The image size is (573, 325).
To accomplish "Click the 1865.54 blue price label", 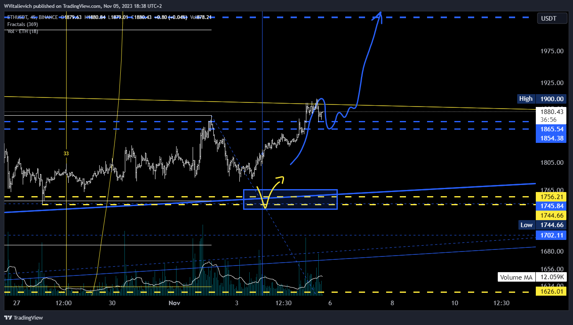I will point(552,129).
